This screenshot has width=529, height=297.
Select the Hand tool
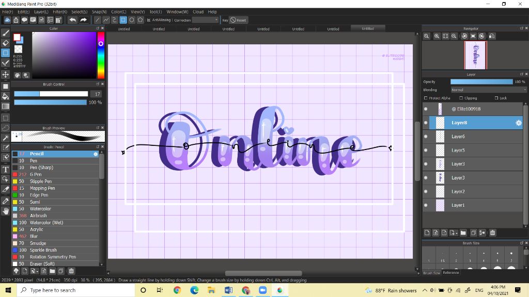click(x=5, y=211)
